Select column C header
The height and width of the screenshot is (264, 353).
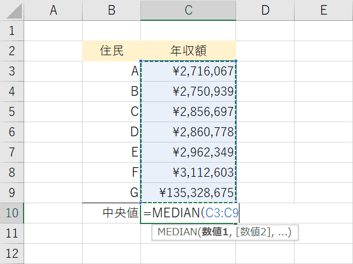(188, 10)
